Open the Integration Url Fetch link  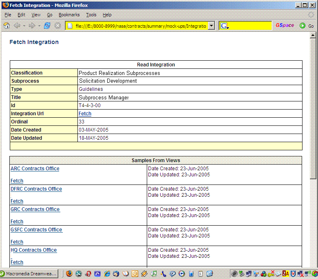pyautogui.click(x=85, y=114)
